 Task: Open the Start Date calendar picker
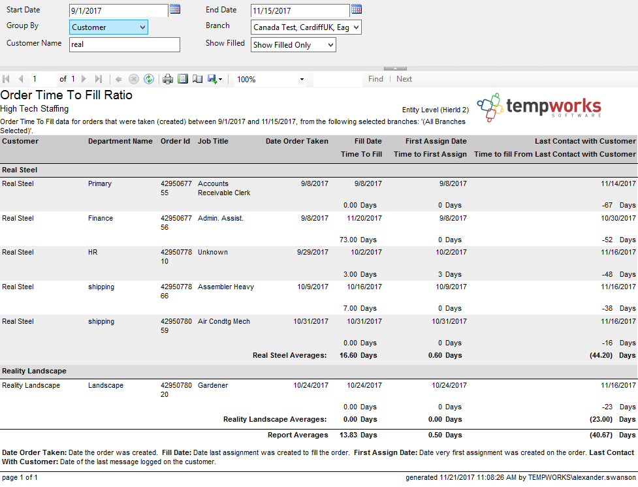point(175,9)
